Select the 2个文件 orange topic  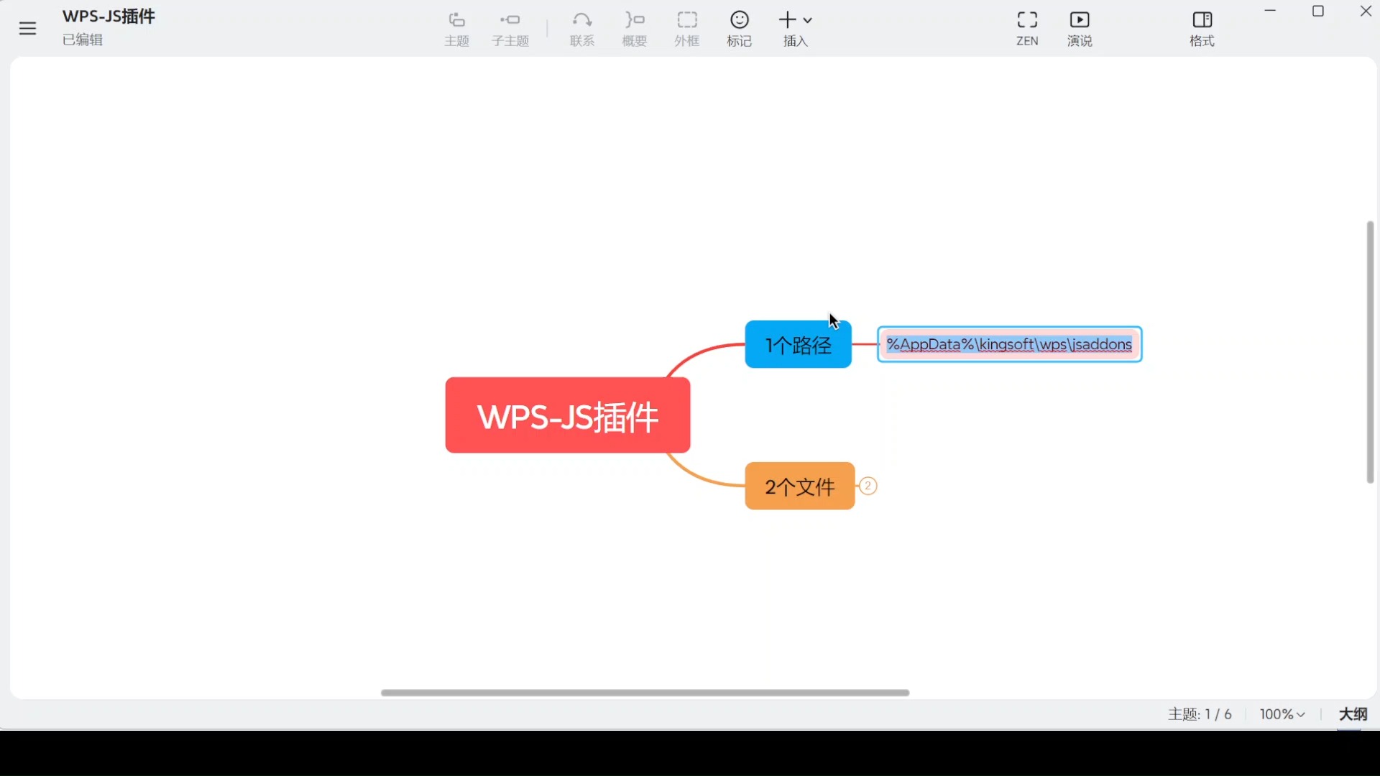[x=800, y=486]
